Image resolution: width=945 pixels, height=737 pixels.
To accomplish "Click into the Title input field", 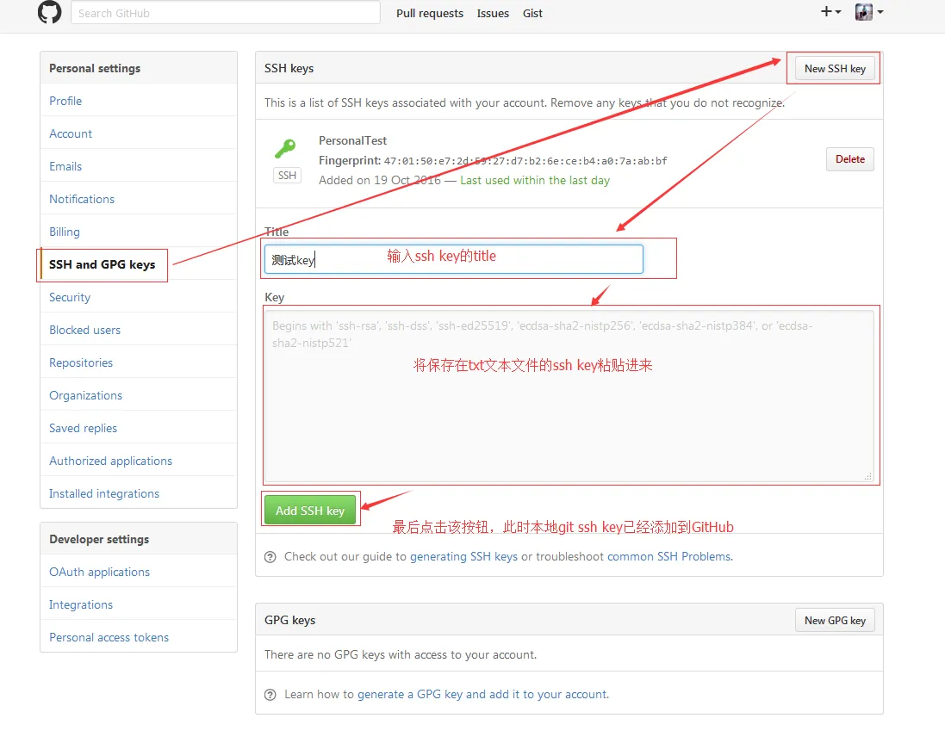I will (454, 259).
